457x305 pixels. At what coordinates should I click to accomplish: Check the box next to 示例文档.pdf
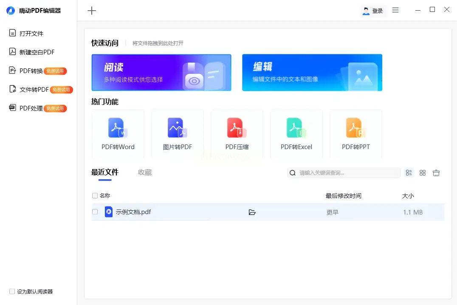[x=95, y=212]
